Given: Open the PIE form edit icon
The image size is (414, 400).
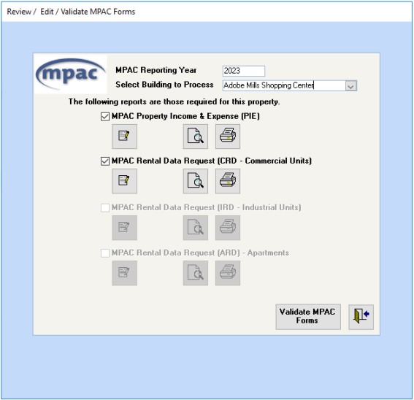Looking at the screenshot, I should 124,136.
